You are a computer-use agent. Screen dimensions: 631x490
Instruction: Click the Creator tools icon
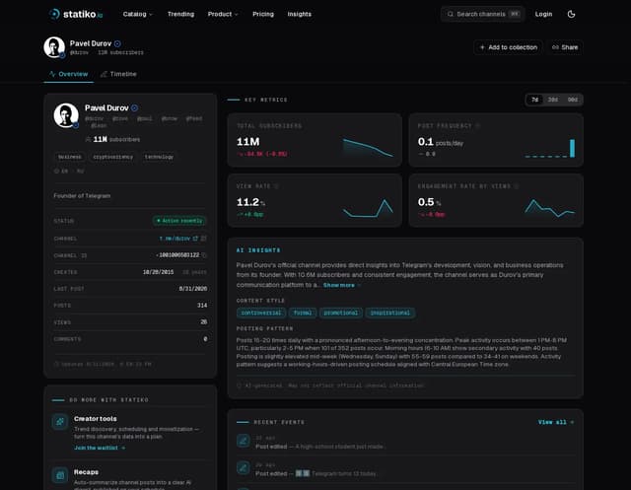click(60, 422)
